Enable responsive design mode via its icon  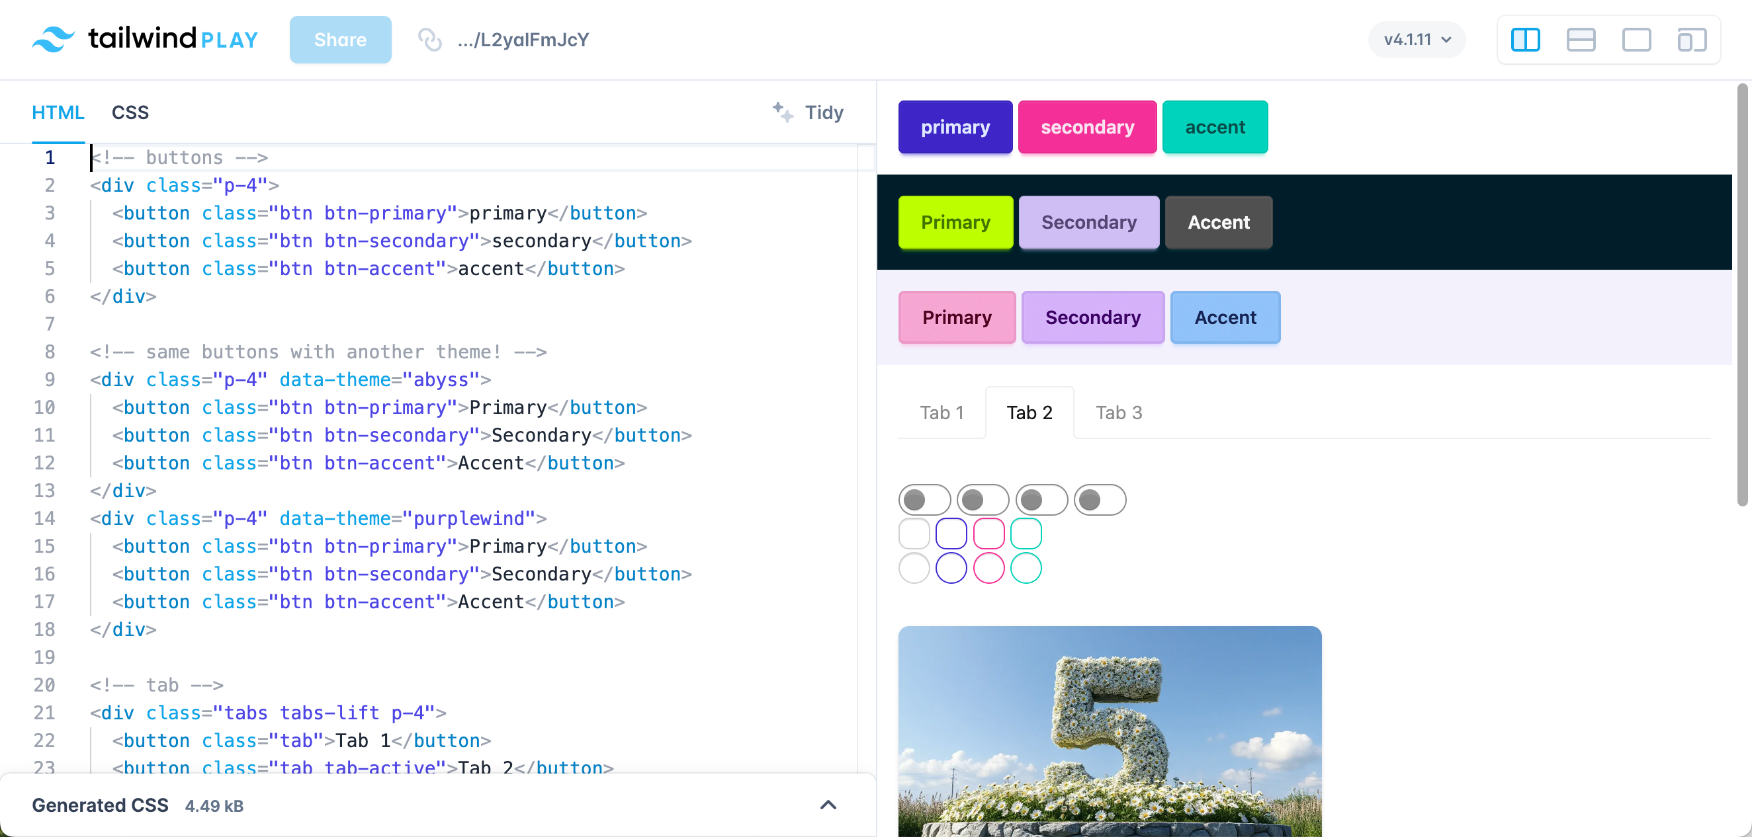click(1692, 40)
